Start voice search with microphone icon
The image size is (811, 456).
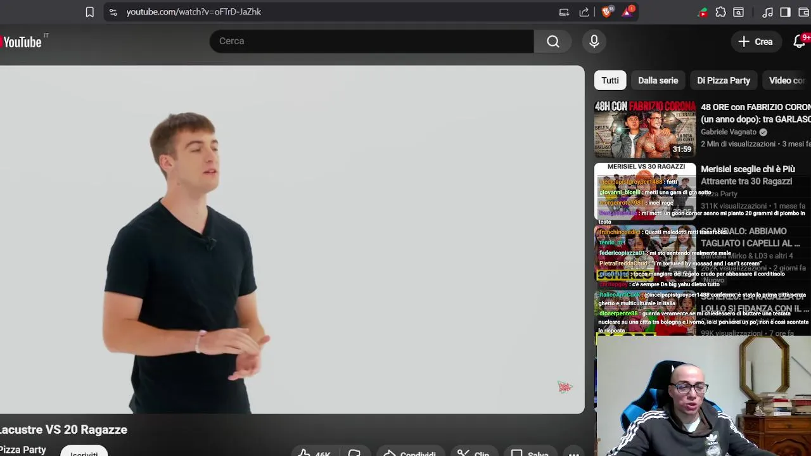tap(594, 41)
